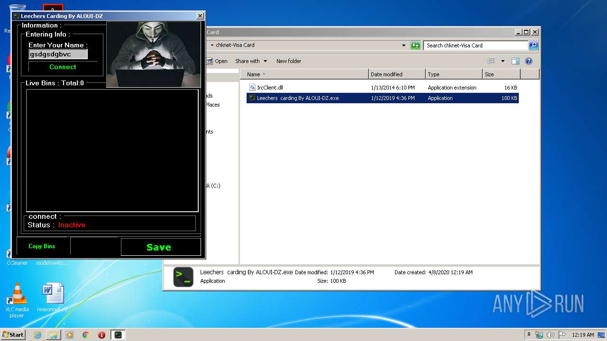Select Leechers carding By ALOUI-DZ.exe file row
This screenshot has height=341, width=607.
[382, 98]
